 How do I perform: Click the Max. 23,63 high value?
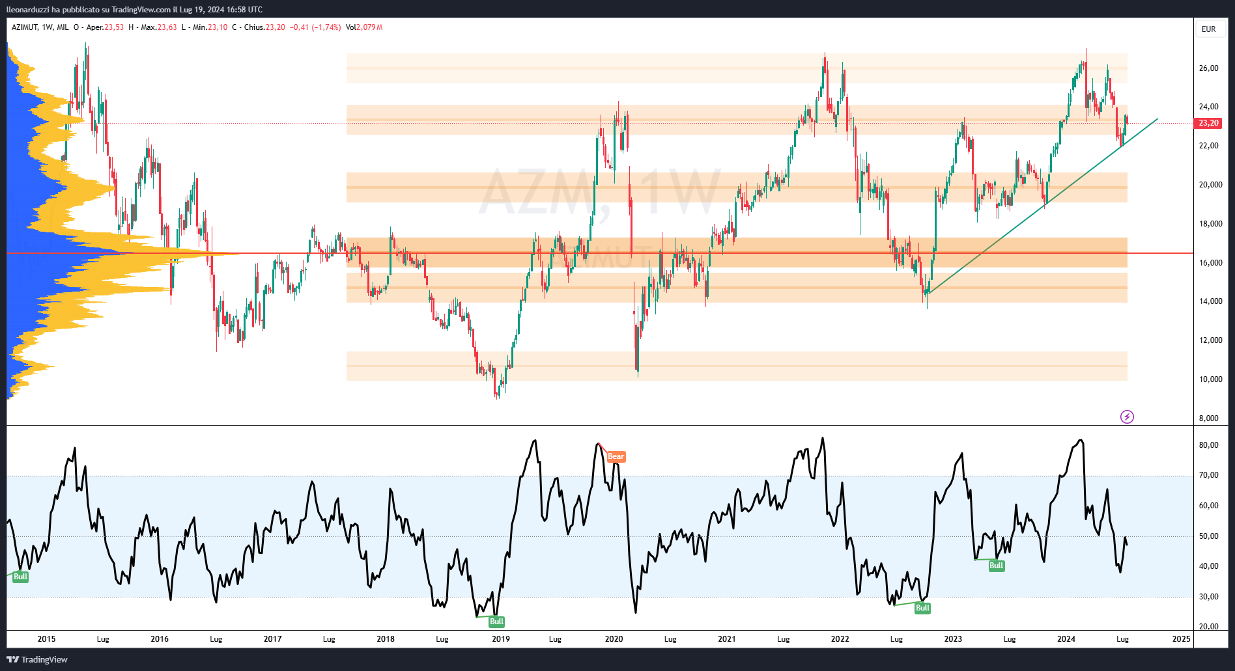pyautogui.click(x=152, y=27)
